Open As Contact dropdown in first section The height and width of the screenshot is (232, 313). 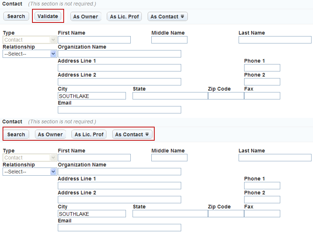click(168, 17)
